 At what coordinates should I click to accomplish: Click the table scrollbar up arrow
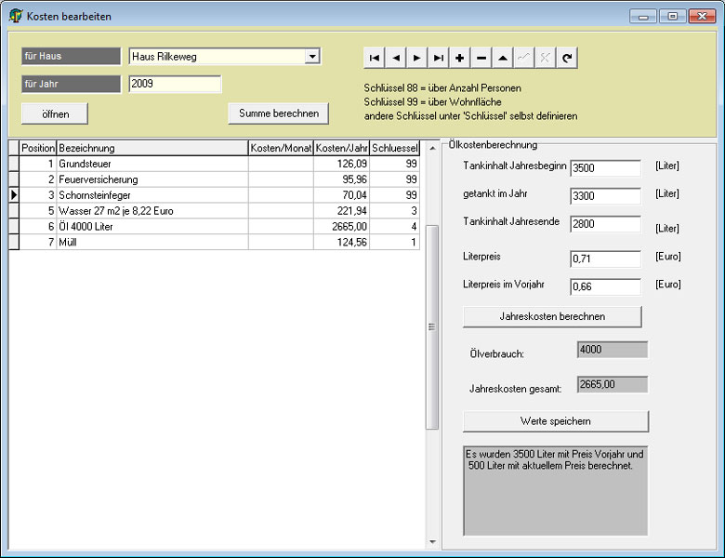[x=432, y=148]
